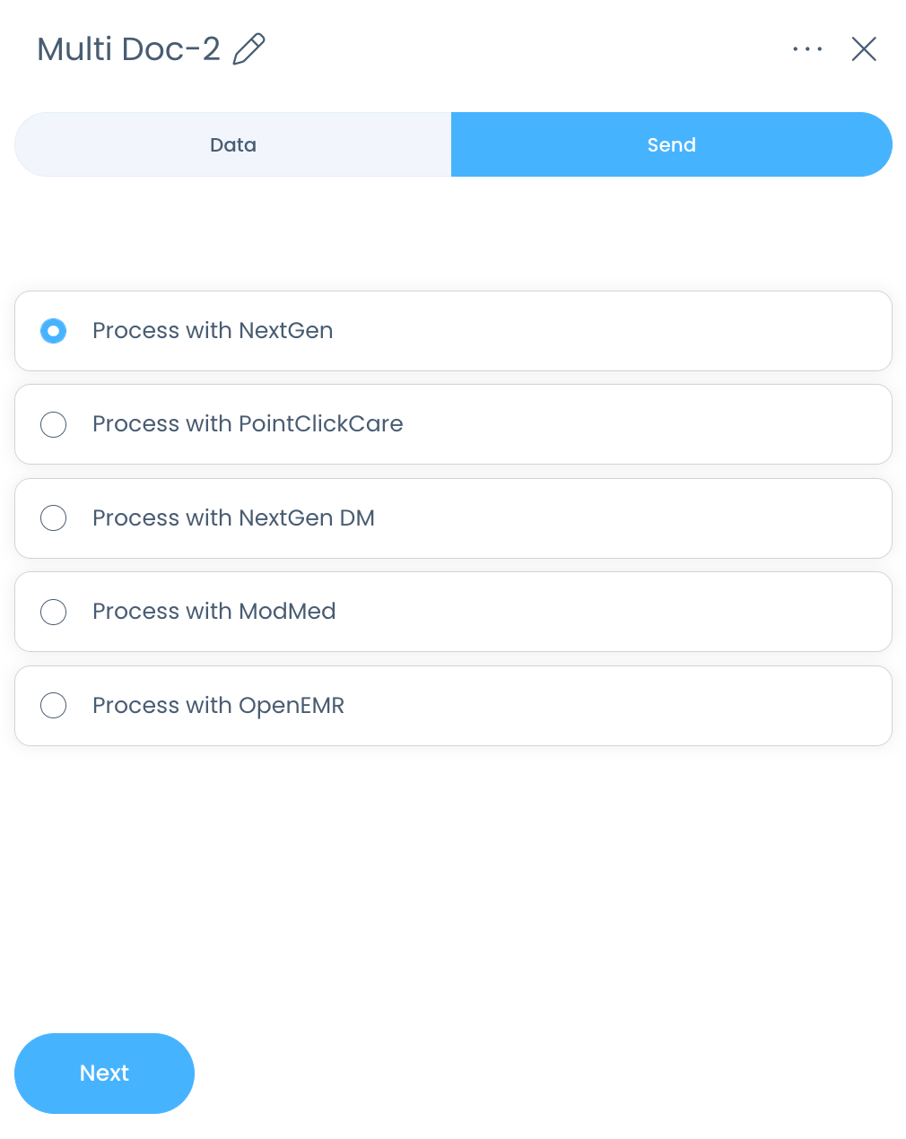The width and height of the screenshot is (906, 1139).
Task: Click empty area of the PointClickCare option card
Action: pyautogui.click(x=646, y=424)
